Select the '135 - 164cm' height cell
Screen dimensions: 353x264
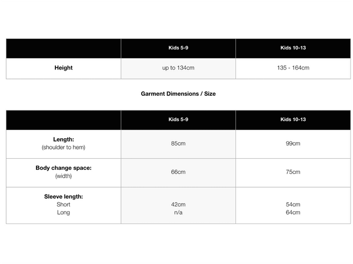click(293, 68)
